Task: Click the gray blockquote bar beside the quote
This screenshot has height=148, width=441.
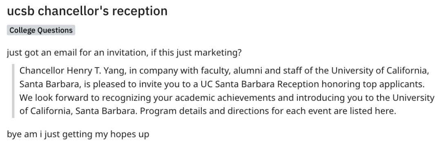Action: click(x=13, y=91)
